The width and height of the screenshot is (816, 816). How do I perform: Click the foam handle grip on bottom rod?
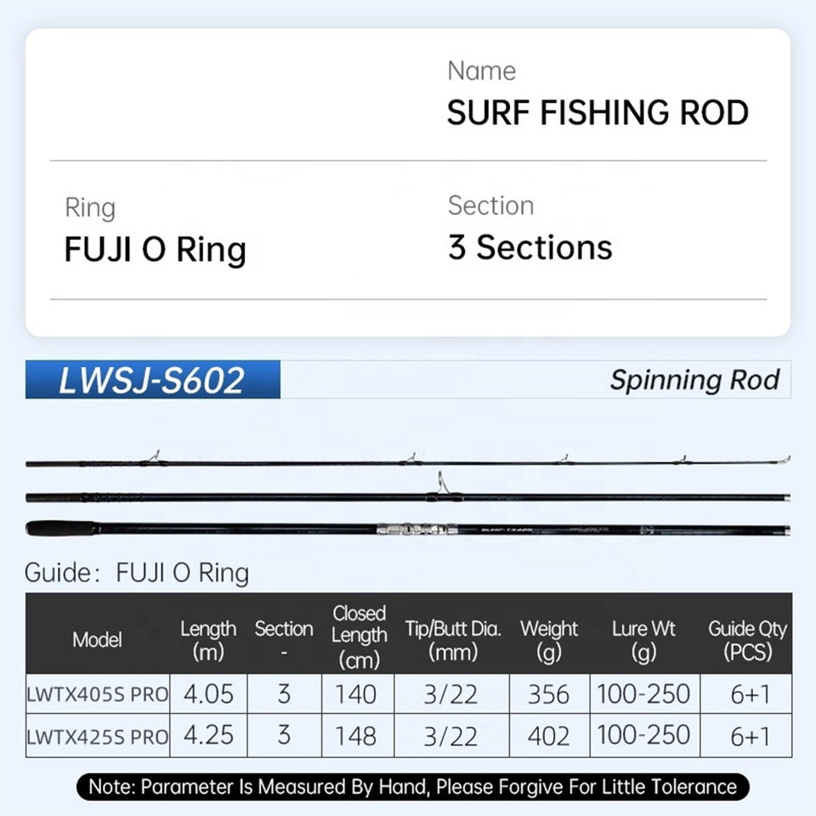coord(61,528)
